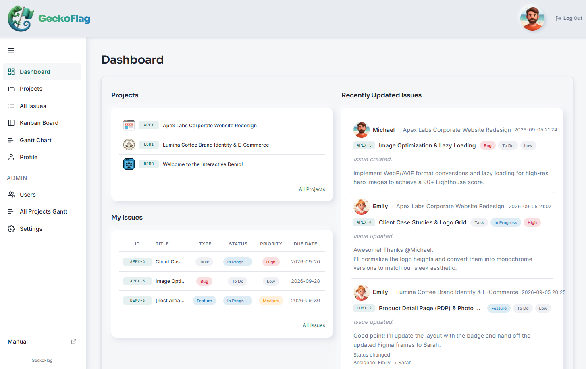Click the Feature type badge for DEMO-3
Viewport: 586px width, 369px height.
point(204,301)
